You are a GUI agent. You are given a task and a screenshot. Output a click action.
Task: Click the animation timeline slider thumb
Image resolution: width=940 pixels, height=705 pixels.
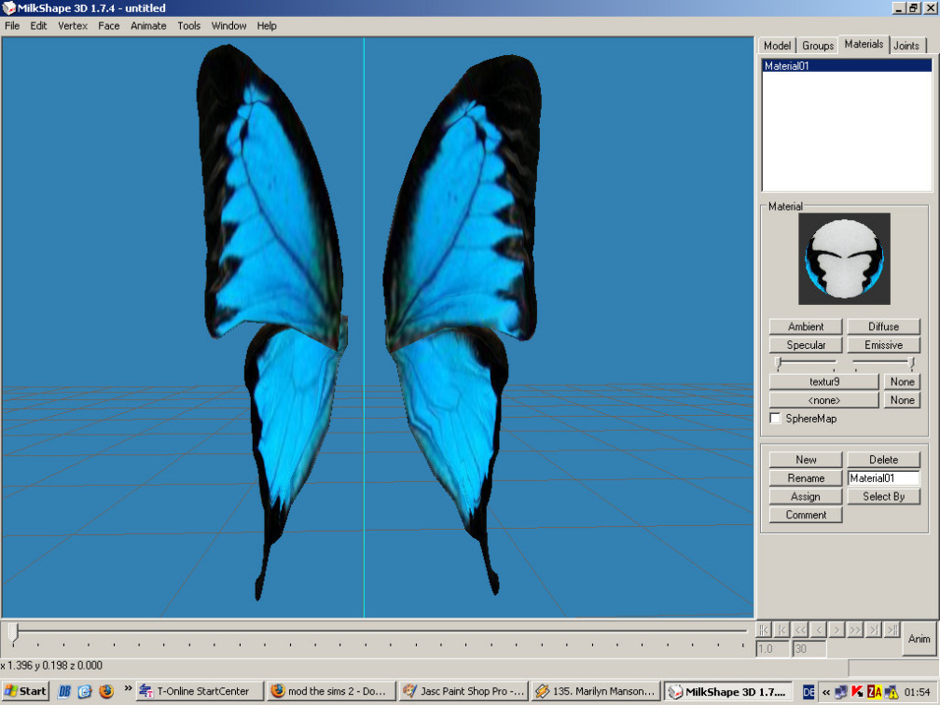click(x=14, y=633)
